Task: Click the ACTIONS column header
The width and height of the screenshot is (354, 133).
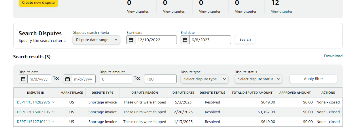Action: [x=328, y=93]
